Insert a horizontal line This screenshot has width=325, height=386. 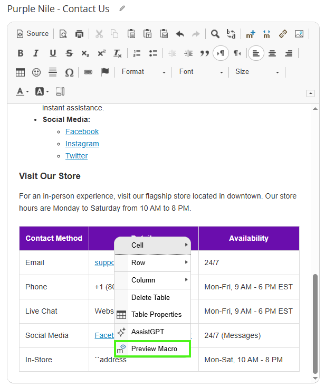[x=53, y=72]
